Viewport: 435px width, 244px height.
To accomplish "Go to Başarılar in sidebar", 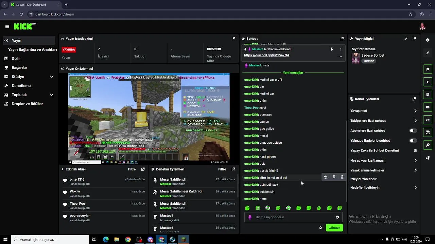I will (x=29, y=67).
